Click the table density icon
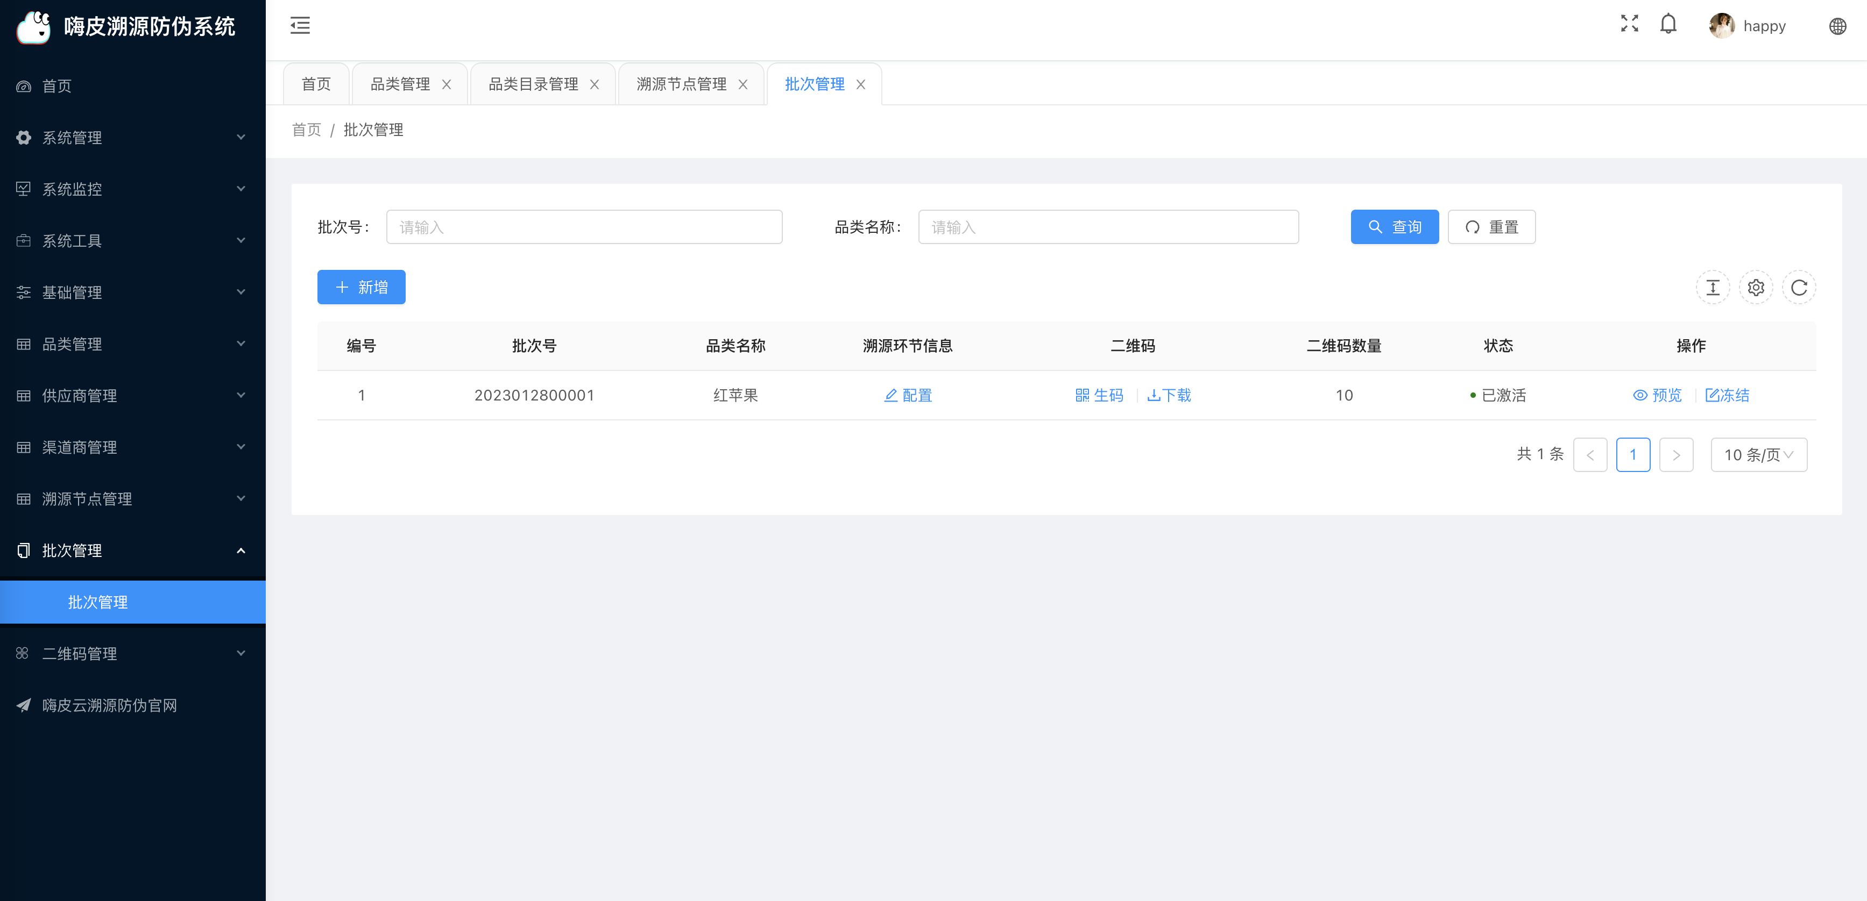The height and width of the screenshot is (901, 1867). [x=1713, y=288]
